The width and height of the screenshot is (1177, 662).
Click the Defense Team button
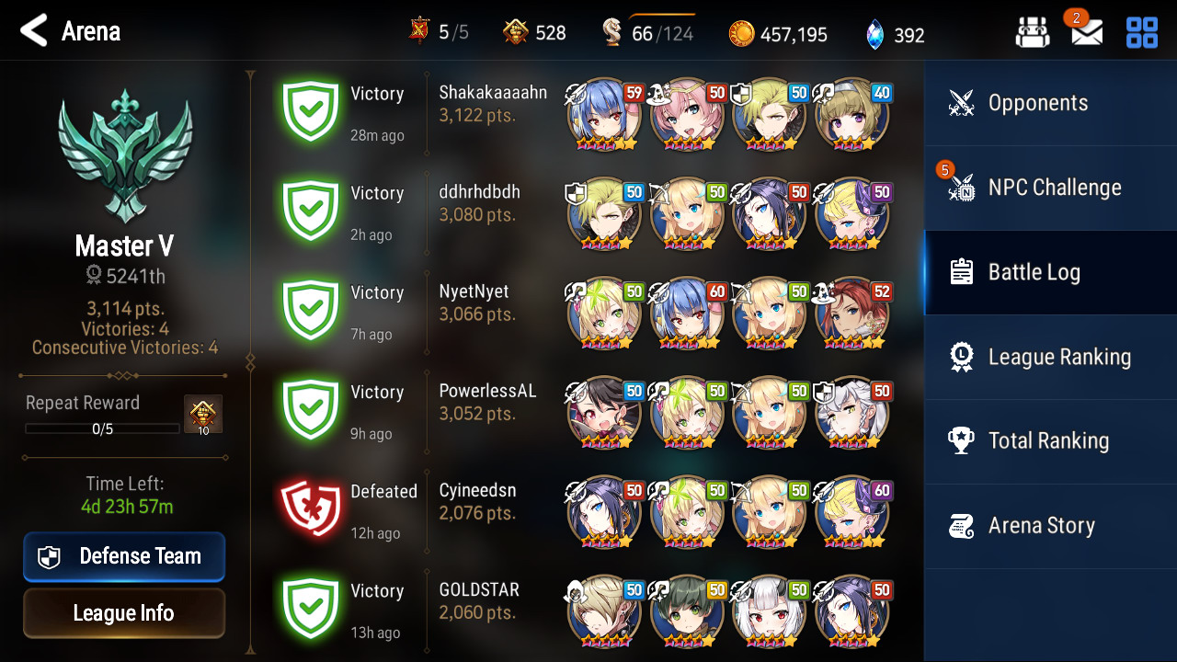point(124,556)
